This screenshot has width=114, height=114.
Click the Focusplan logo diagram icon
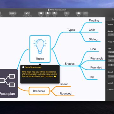(x=7, y=80)
